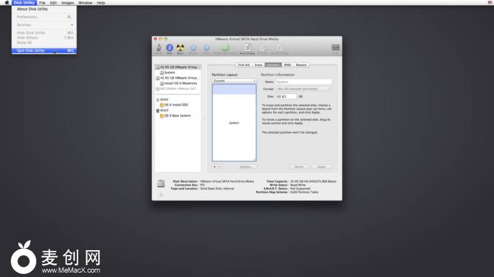Click the Apply button
494x277 pixels.
(321, 167)
